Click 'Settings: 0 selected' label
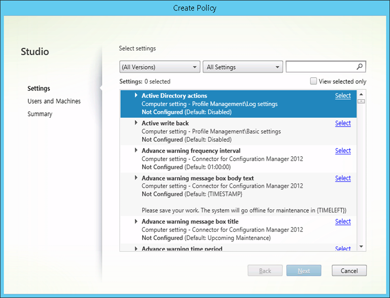The height and width of the screenshot is (298, 390). point(145,81)
